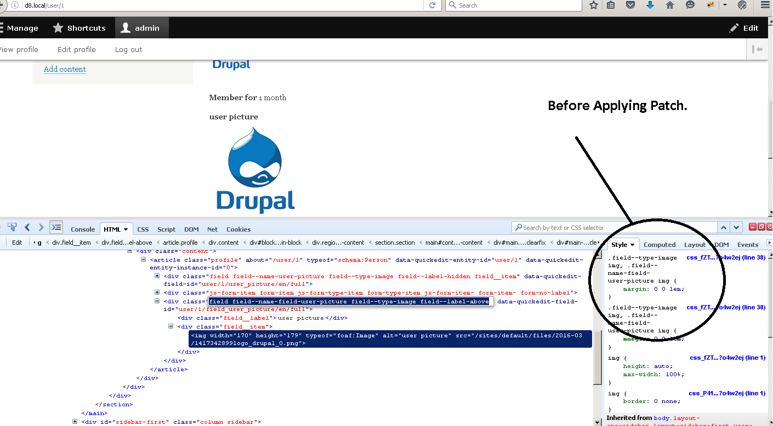Click the margin: 0 0 1em property
The width and height of the screenshot is (773, 426).
point(653,289)
